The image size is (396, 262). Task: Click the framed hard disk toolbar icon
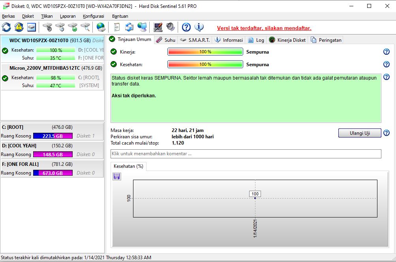(x=32, y=27)
